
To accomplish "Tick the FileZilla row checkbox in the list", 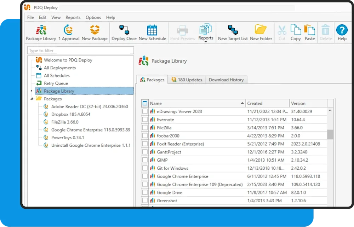I will click(145, 128).
